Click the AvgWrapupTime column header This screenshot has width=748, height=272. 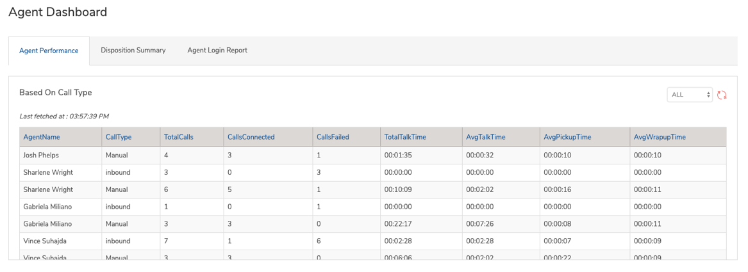point(660,137)
